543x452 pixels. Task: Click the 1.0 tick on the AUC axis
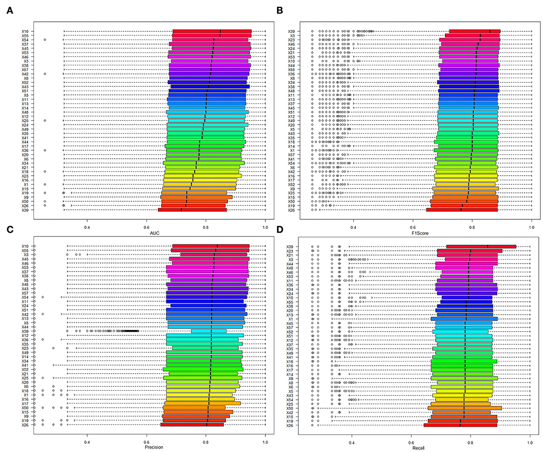pos(265,227)
